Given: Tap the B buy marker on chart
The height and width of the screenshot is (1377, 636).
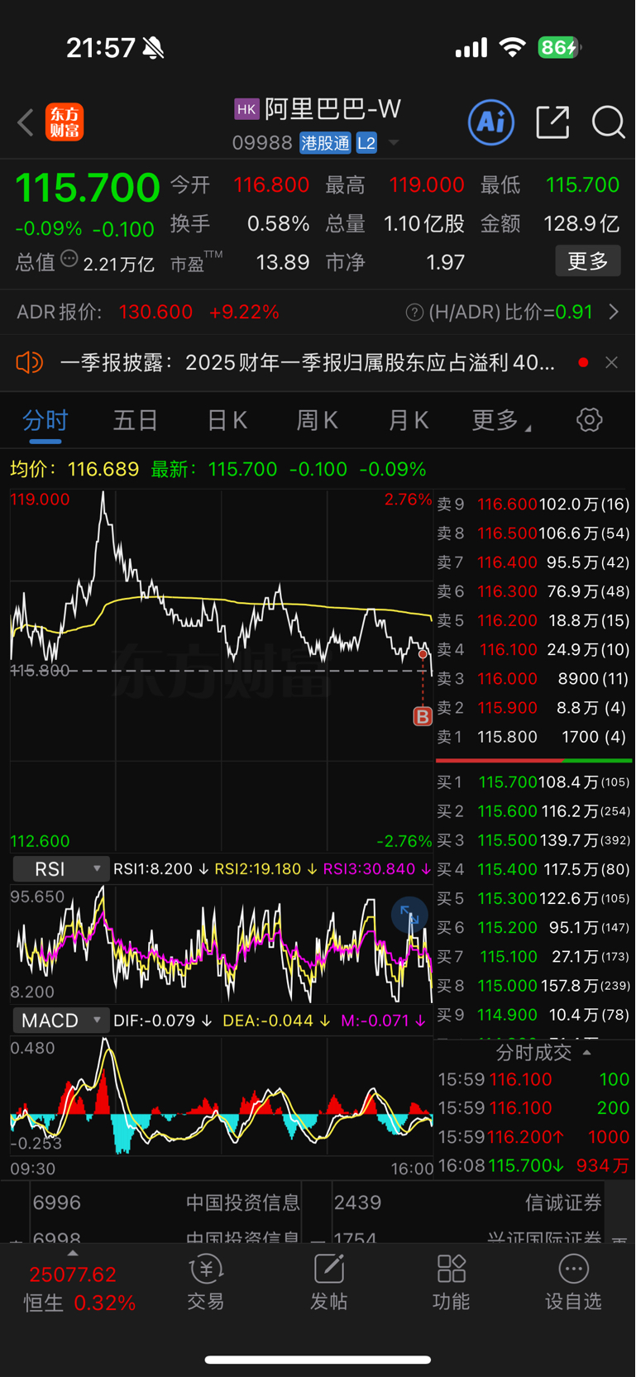Looking at the screenshot, I should click(x=423, y=716).
